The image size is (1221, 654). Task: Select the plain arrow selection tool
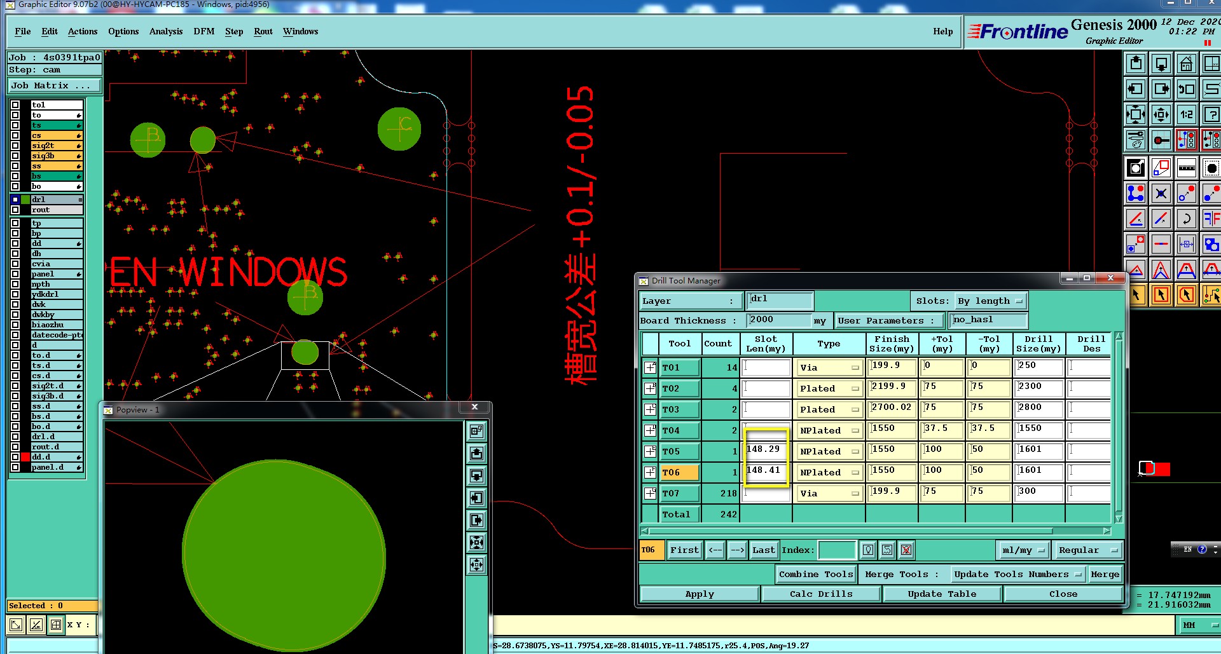pyautogui.click(x=1136, y=295)
